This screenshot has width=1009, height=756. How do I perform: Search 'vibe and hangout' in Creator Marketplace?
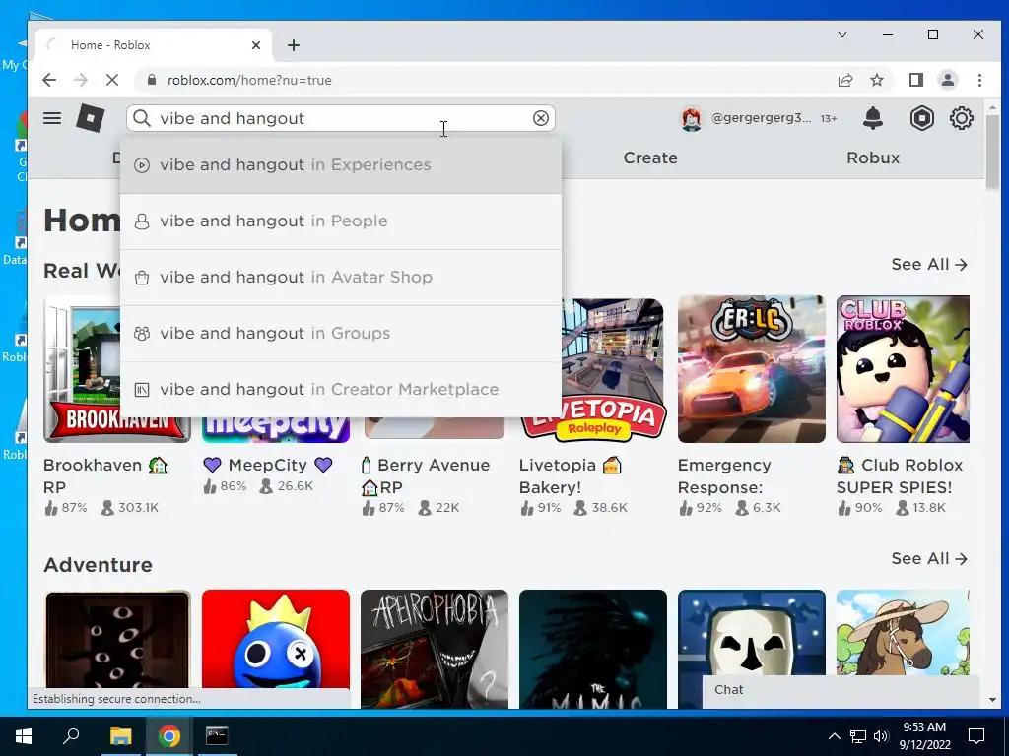click(x=341, y=389)
